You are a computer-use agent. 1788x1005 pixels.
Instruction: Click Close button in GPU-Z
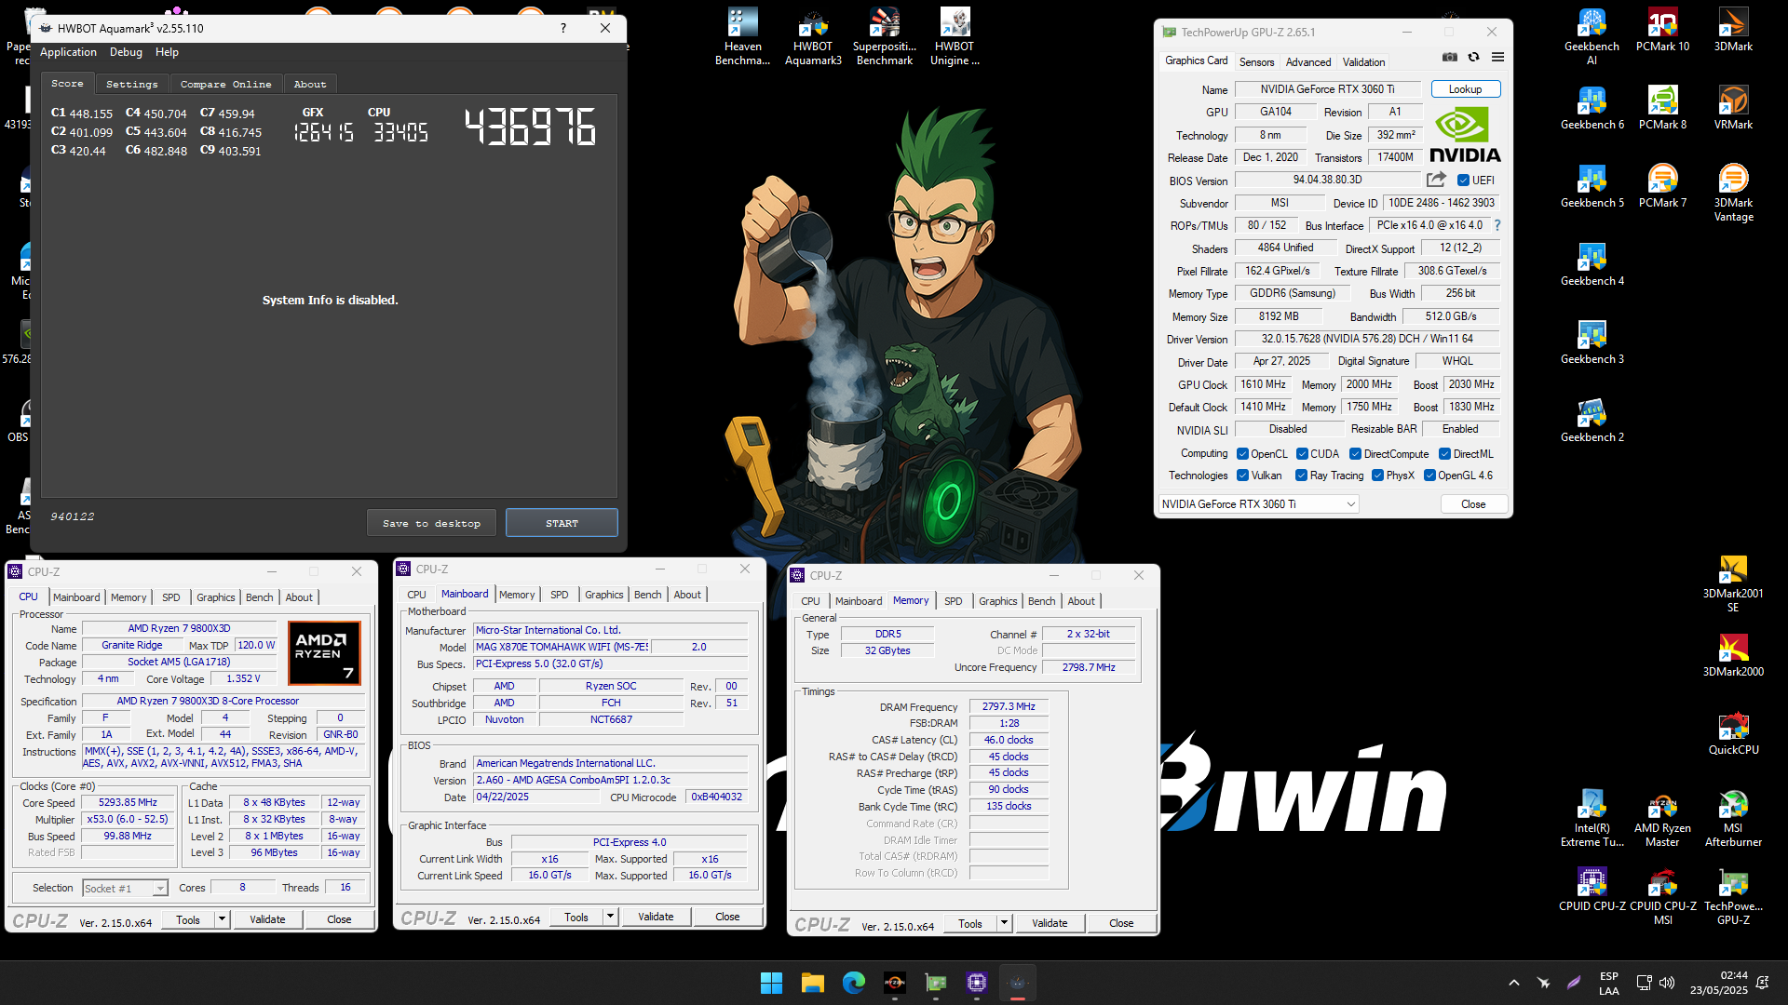(x=1473, y=504)
